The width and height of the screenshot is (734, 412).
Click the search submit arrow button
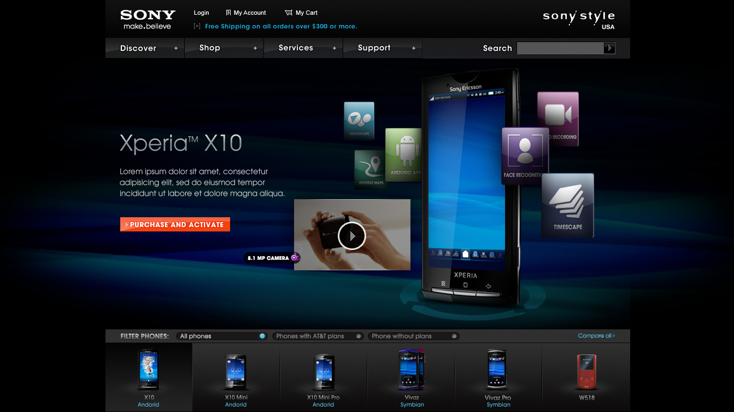609,48
